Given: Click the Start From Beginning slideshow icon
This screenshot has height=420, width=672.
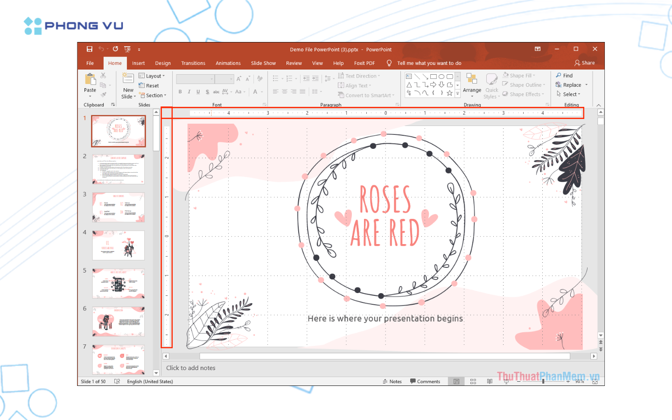Looking at the screenshot, I should 127,49.
